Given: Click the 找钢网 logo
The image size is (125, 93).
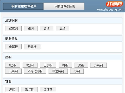Looking at the screenshot, I should (x=114, y=4).
